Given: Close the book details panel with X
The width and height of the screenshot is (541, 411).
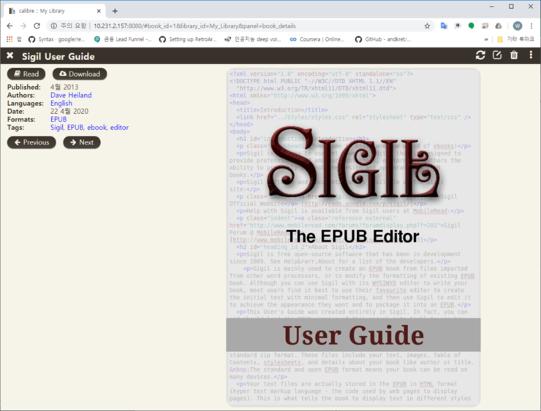Looking at the screenshot, I should point(10,55).
